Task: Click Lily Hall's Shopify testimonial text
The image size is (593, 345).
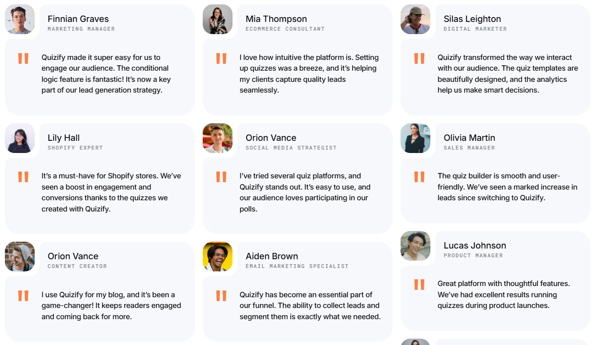Action: (x=111, y=192)
